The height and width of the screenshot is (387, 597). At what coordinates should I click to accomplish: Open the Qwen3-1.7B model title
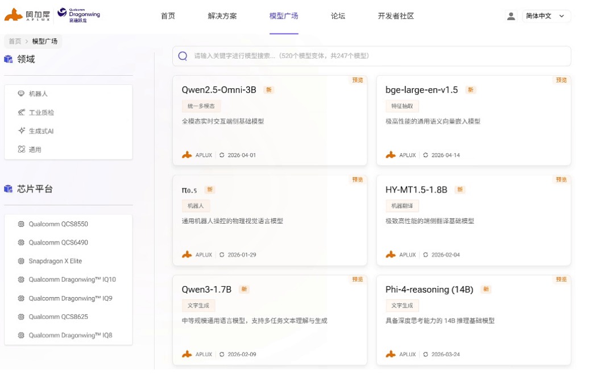coord(206,289)
